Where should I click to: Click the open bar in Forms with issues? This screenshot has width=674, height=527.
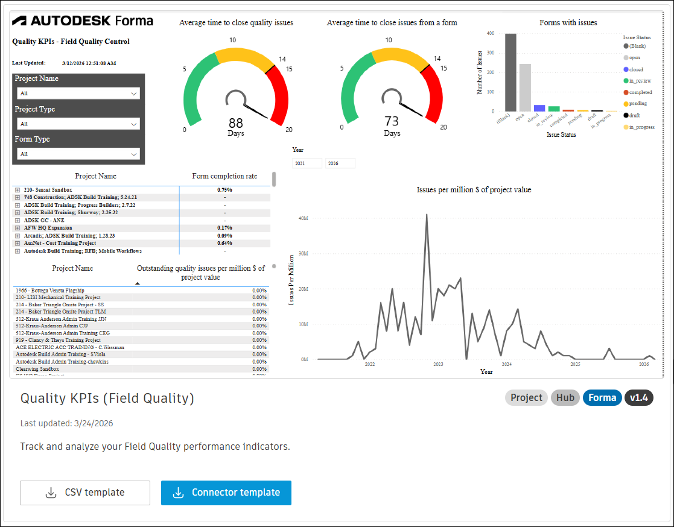click(525, 87)
